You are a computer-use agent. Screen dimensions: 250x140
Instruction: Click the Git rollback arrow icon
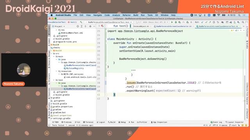pos(218,22)
